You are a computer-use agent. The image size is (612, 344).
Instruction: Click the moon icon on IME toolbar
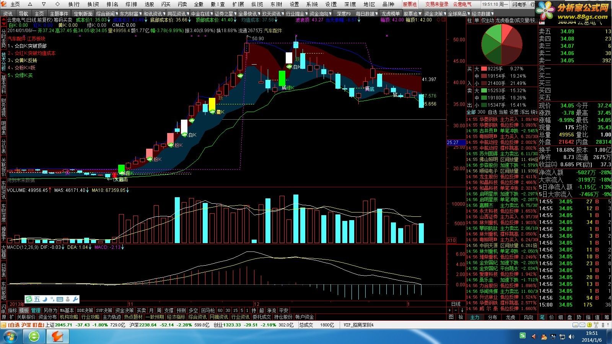click(44, 299)
